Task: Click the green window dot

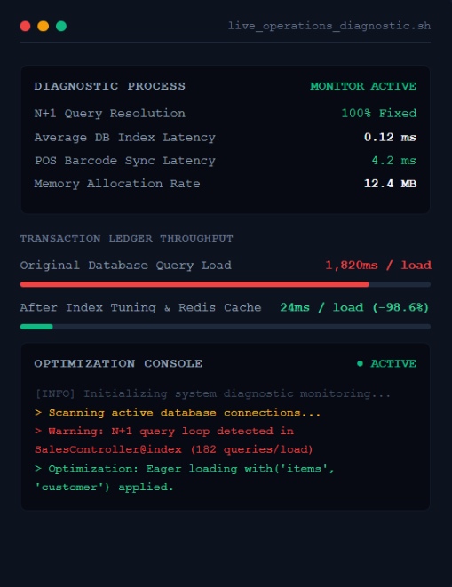Action: 61,27
